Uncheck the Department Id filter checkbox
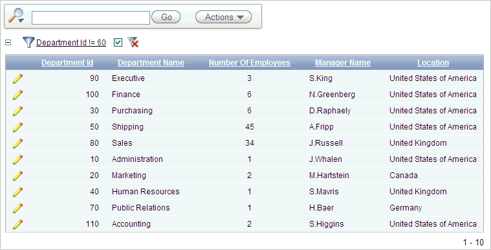The width and height of the screenshot is (491, 250). (118, 42)
